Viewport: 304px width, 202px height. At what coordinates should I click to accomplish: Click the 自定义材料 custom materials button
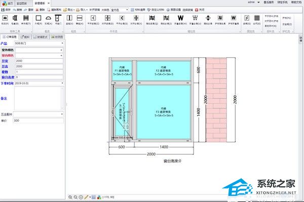click(x=156, y=10)
